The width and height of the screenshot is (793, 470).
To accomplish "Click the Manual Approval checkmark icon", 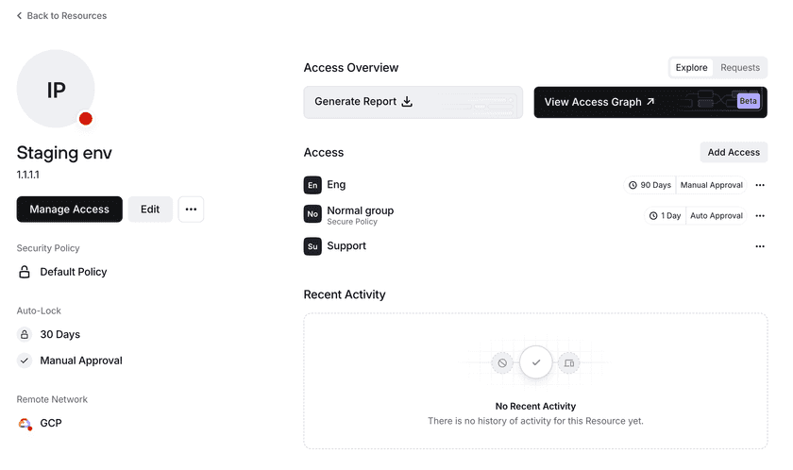I will tap(25, 361).
